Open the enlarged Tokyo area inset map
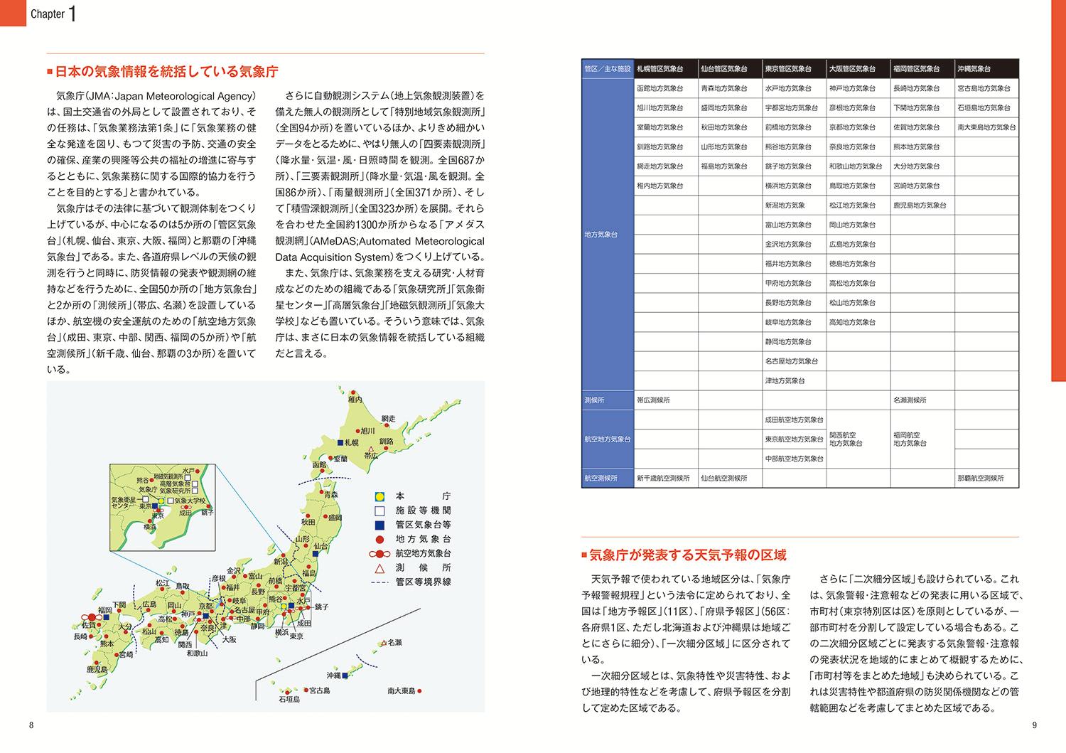Viewport: 1066px width, 753px height. 162,508
